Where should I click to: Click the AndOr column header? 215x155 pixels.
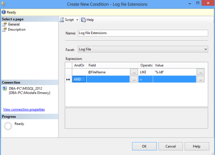(79, 65)
